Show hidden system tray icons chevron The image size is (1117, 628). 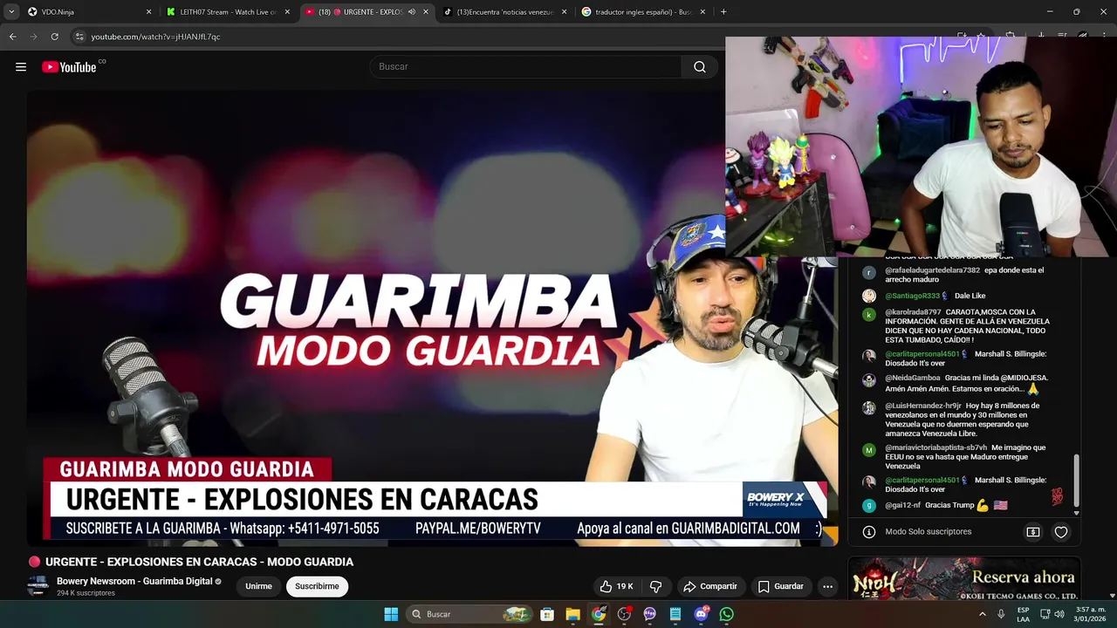(982, 614)
